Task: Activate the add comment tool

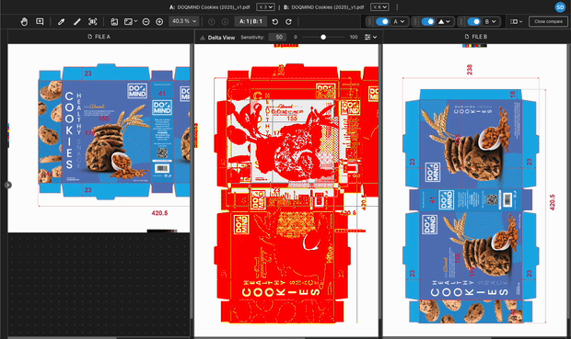Action: point(40,22)
